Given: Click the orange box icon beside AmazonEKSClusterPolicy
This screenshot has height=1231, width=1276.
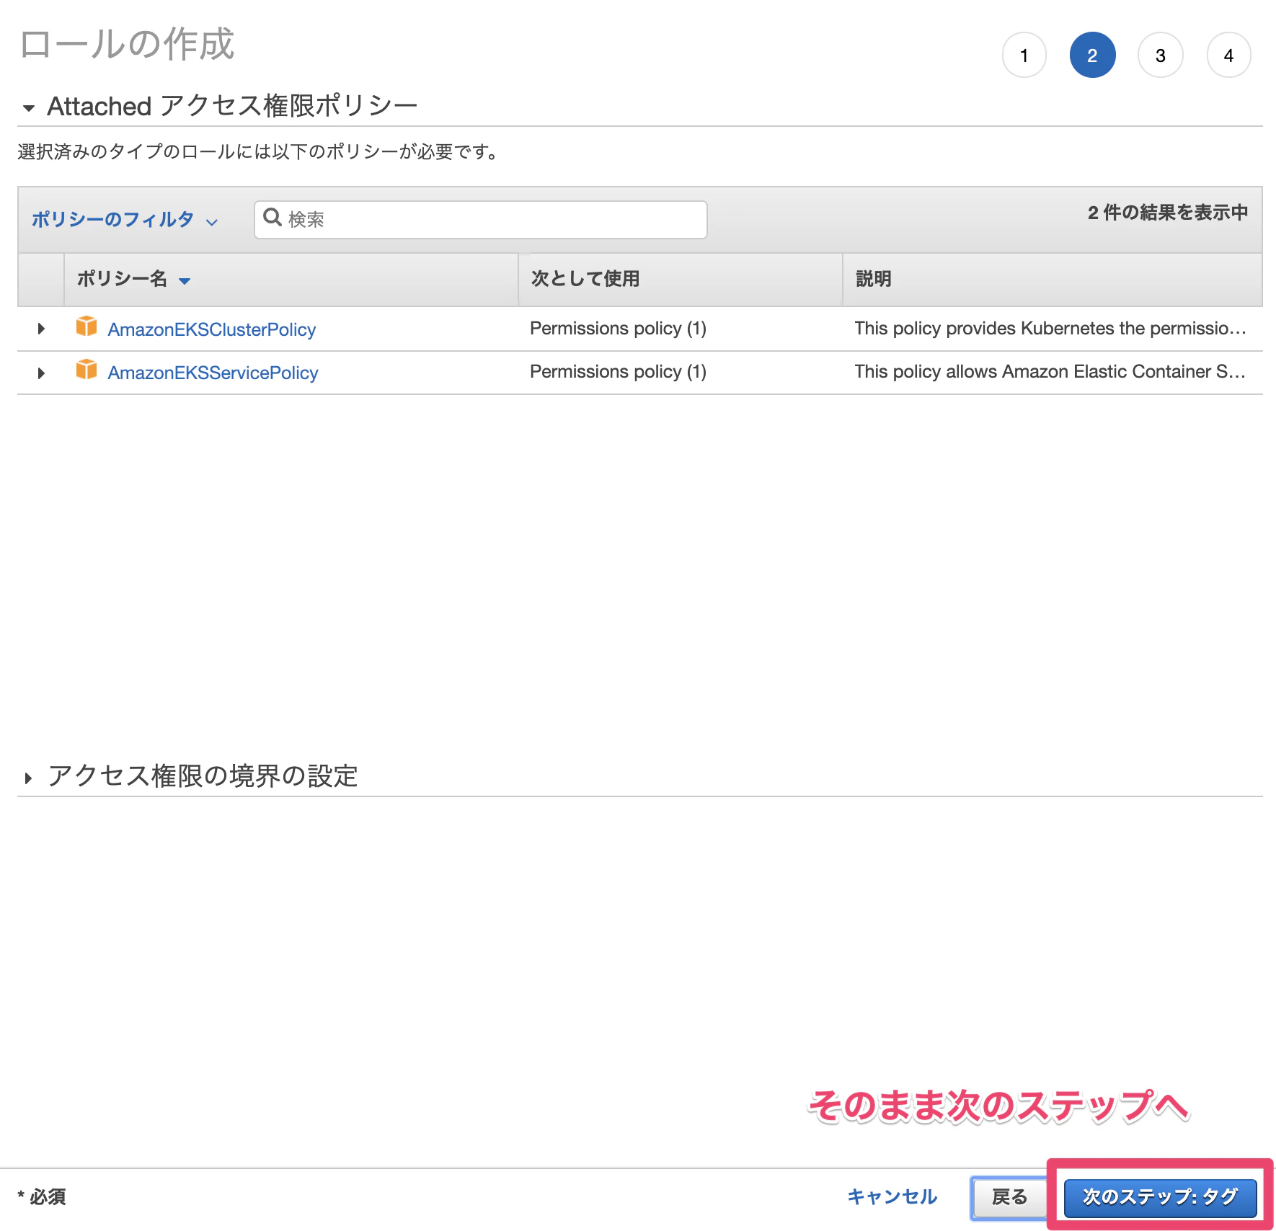Looking at the screenshot, I should 87,326.
